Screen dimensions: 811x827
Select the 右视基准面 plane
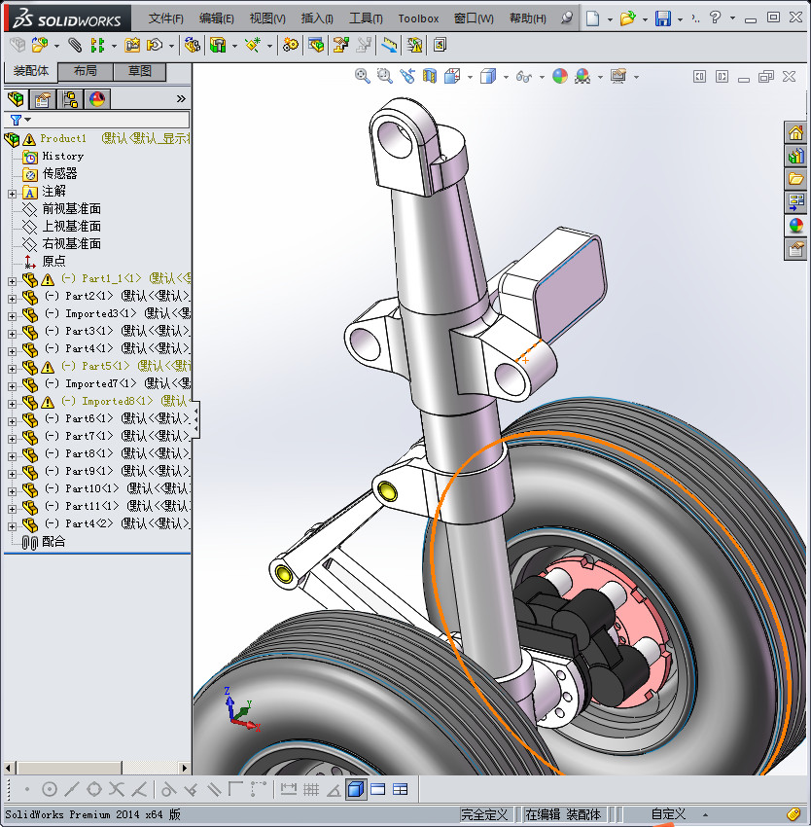71,243
